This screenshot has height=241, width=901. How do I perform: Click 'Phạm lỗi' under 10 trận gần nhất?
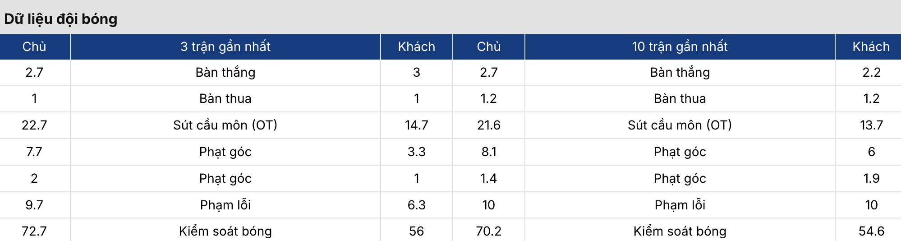[x=680, y=205]
